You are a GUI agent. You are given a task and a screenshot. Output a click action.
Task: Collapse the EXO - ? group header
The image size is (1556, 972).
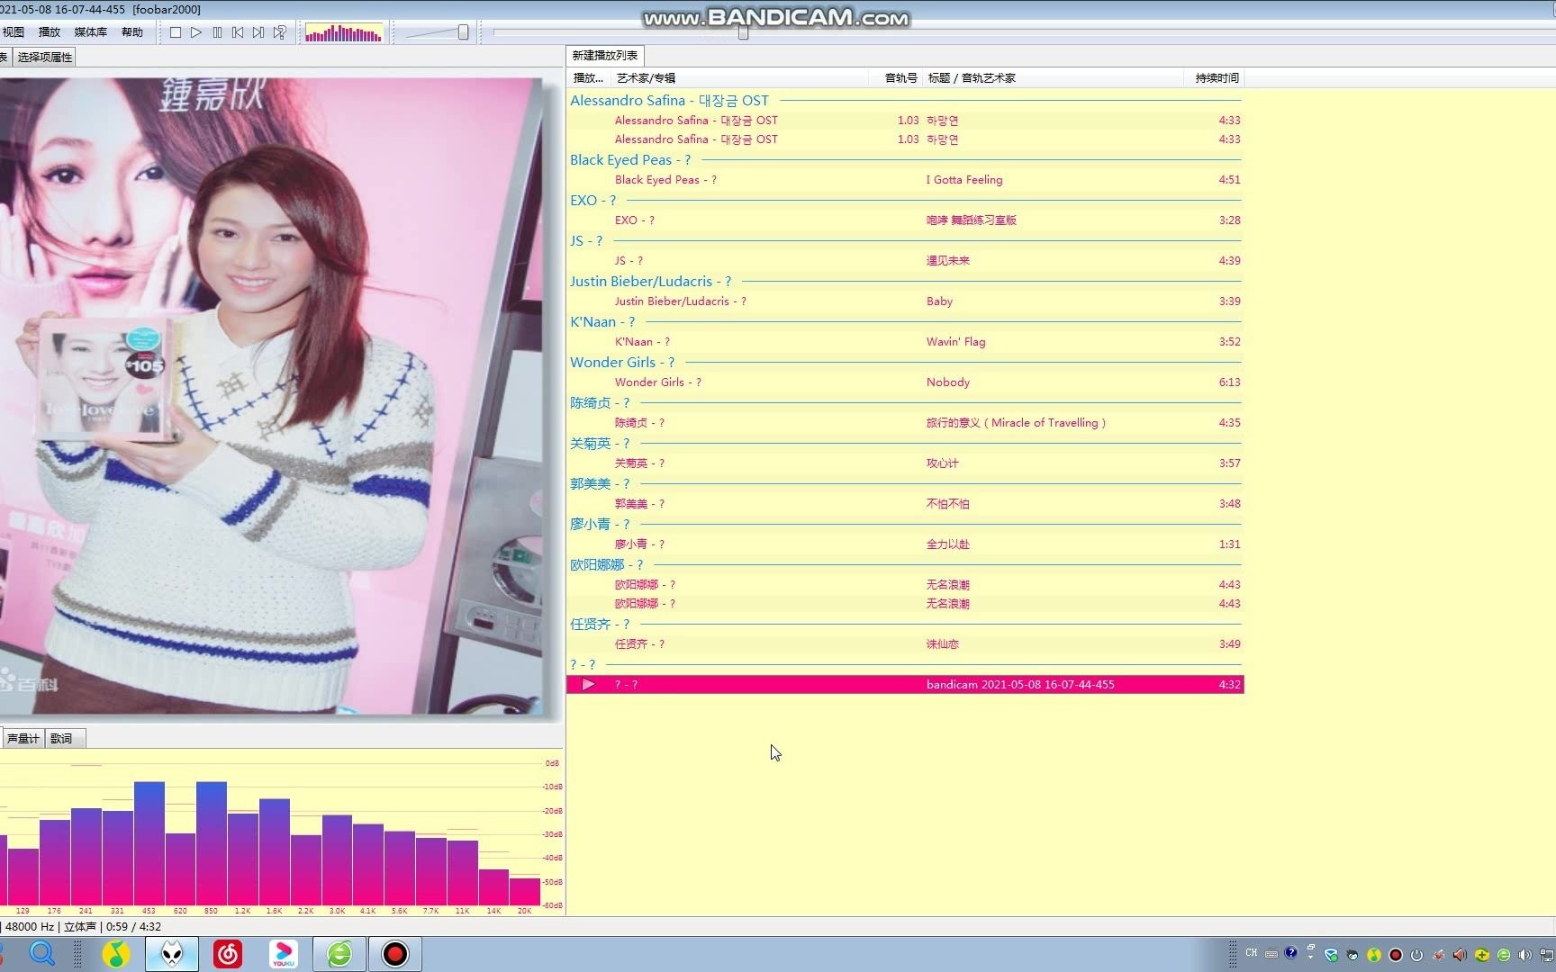[905, 201]
